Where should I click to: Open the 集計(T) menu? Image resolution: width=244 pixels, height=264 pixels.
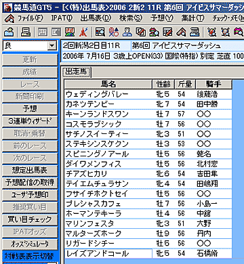tap(192, 18)
